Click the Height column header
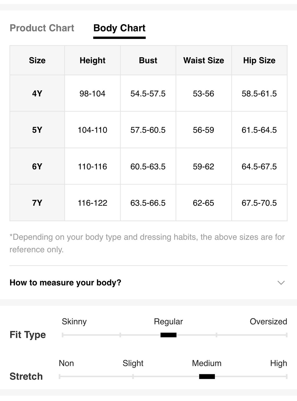Viewport: 297px width, 401px height. pyautogui.click(x=93, y=60)
